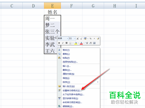Choose 复制(C) from context menu
This screenshot has width=145, height=108.
coord(79,54)
